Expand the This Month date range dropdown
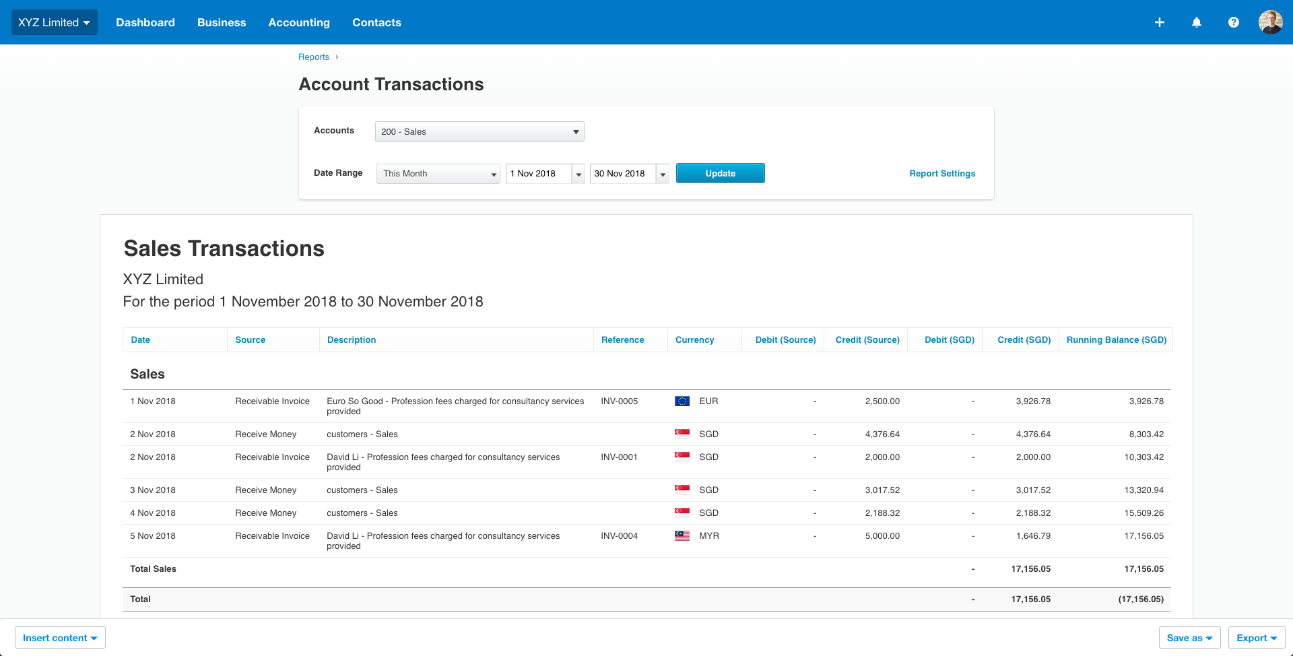The width and height of the screenshot is (1293, 656). click(438, 174)
